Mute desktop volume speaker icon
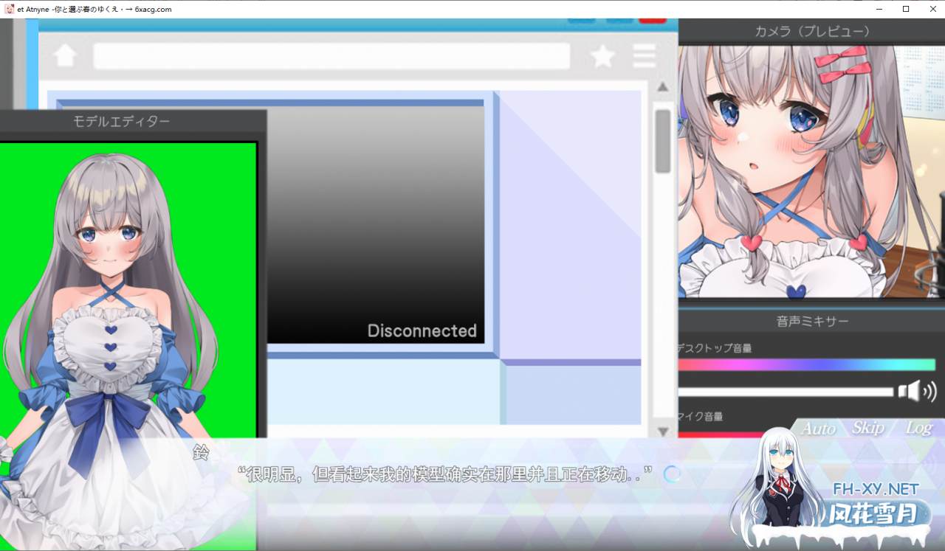 coord(916,391)
